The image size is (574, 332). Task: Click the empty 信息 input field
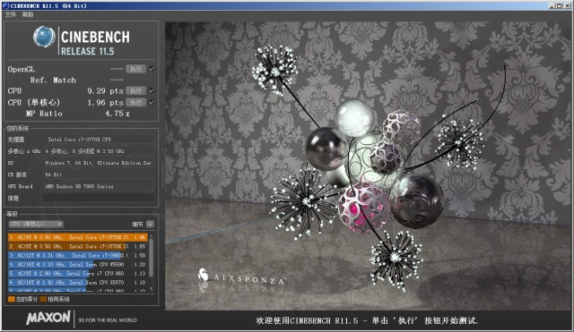coord(99,198)
